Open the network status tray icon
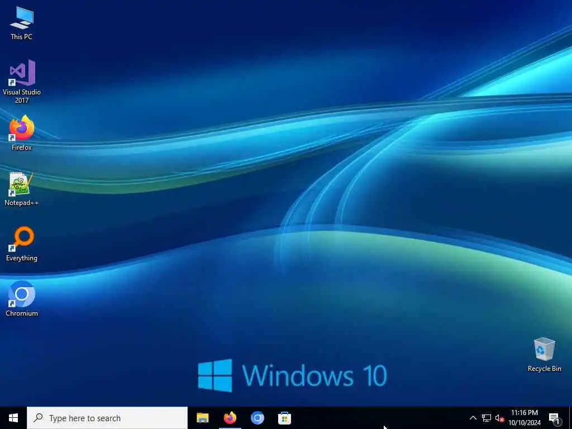The image size is (572, 429). [487, 418]
